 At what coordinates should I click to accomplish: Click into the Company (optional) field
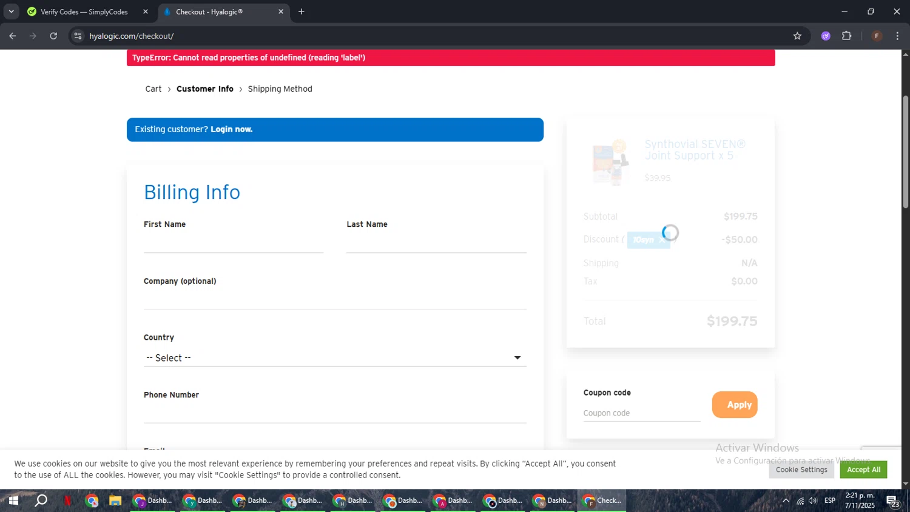coord(335,300)
